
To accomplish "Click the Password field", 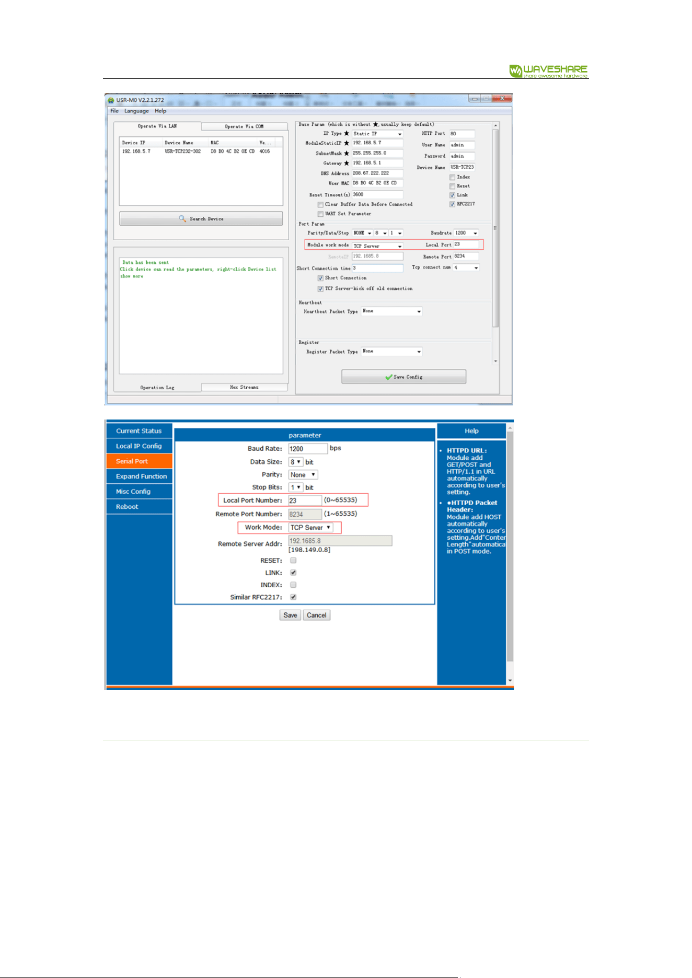I will pyautogui.click(x=462, y=156).
